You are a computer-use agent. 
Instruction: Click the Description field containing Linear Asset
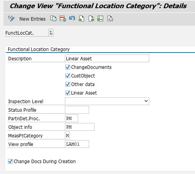coord(107,58)
